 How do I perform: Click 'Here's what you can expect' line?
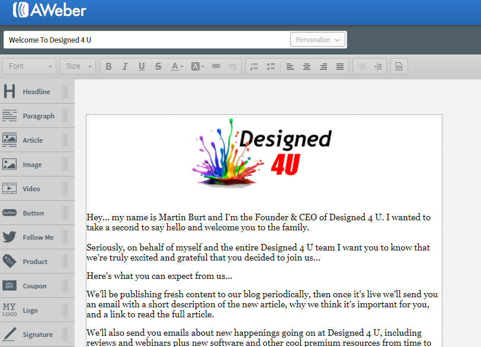point(159,276)
